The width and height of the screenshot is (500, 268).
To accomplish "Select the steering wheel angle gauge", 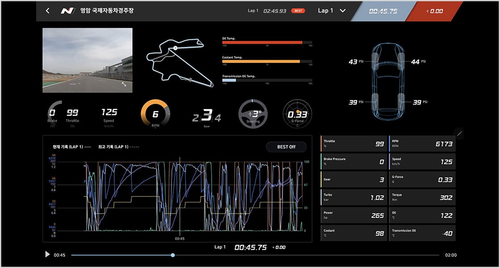I will 253,114.
